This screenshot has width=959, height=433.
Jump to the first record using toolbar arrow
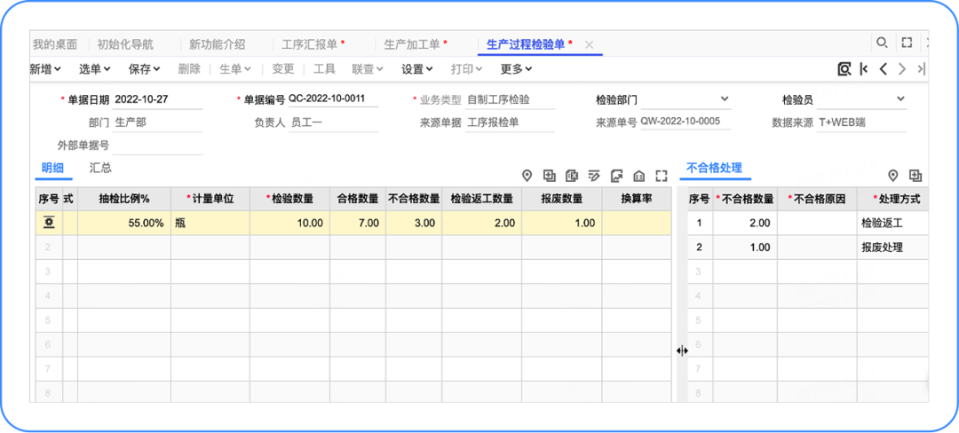863,69
